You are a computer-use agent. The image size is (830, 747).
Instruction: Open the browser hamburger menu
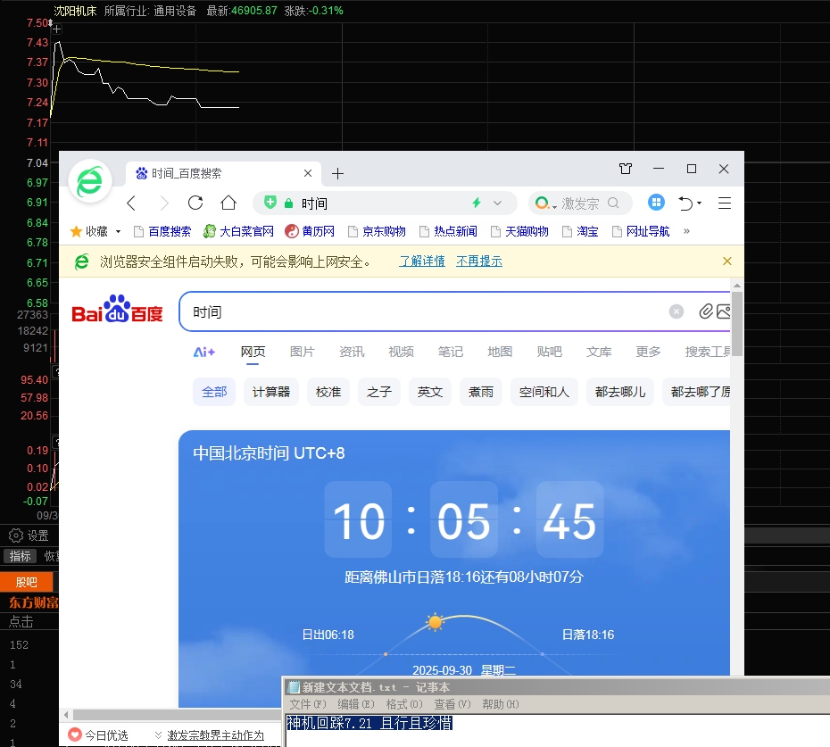click(x=724, y=203)
